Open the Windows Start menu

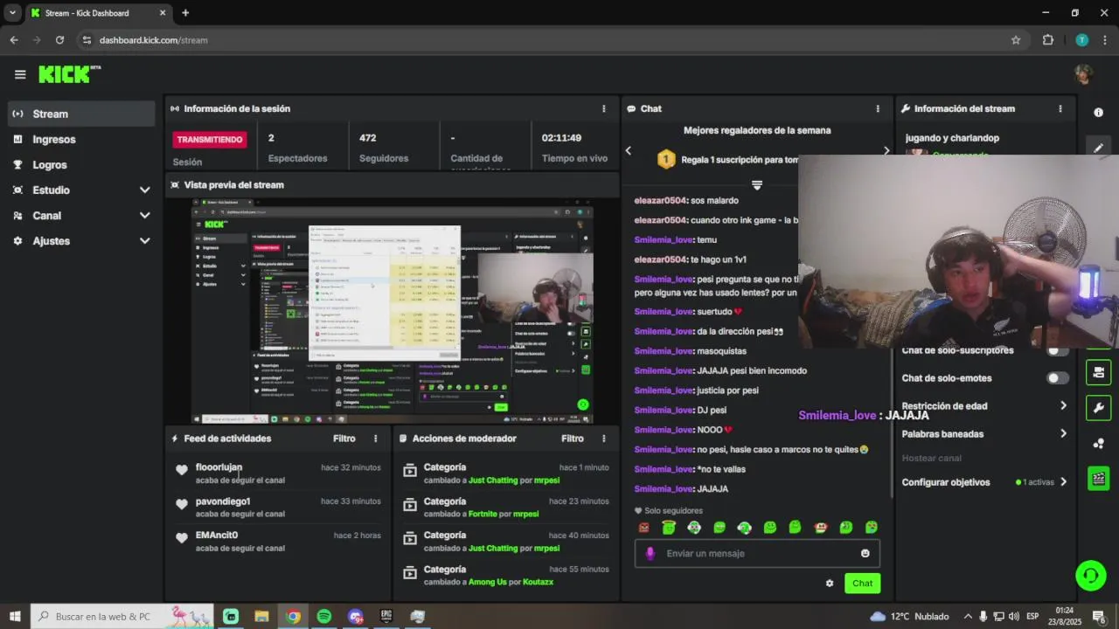15,616
